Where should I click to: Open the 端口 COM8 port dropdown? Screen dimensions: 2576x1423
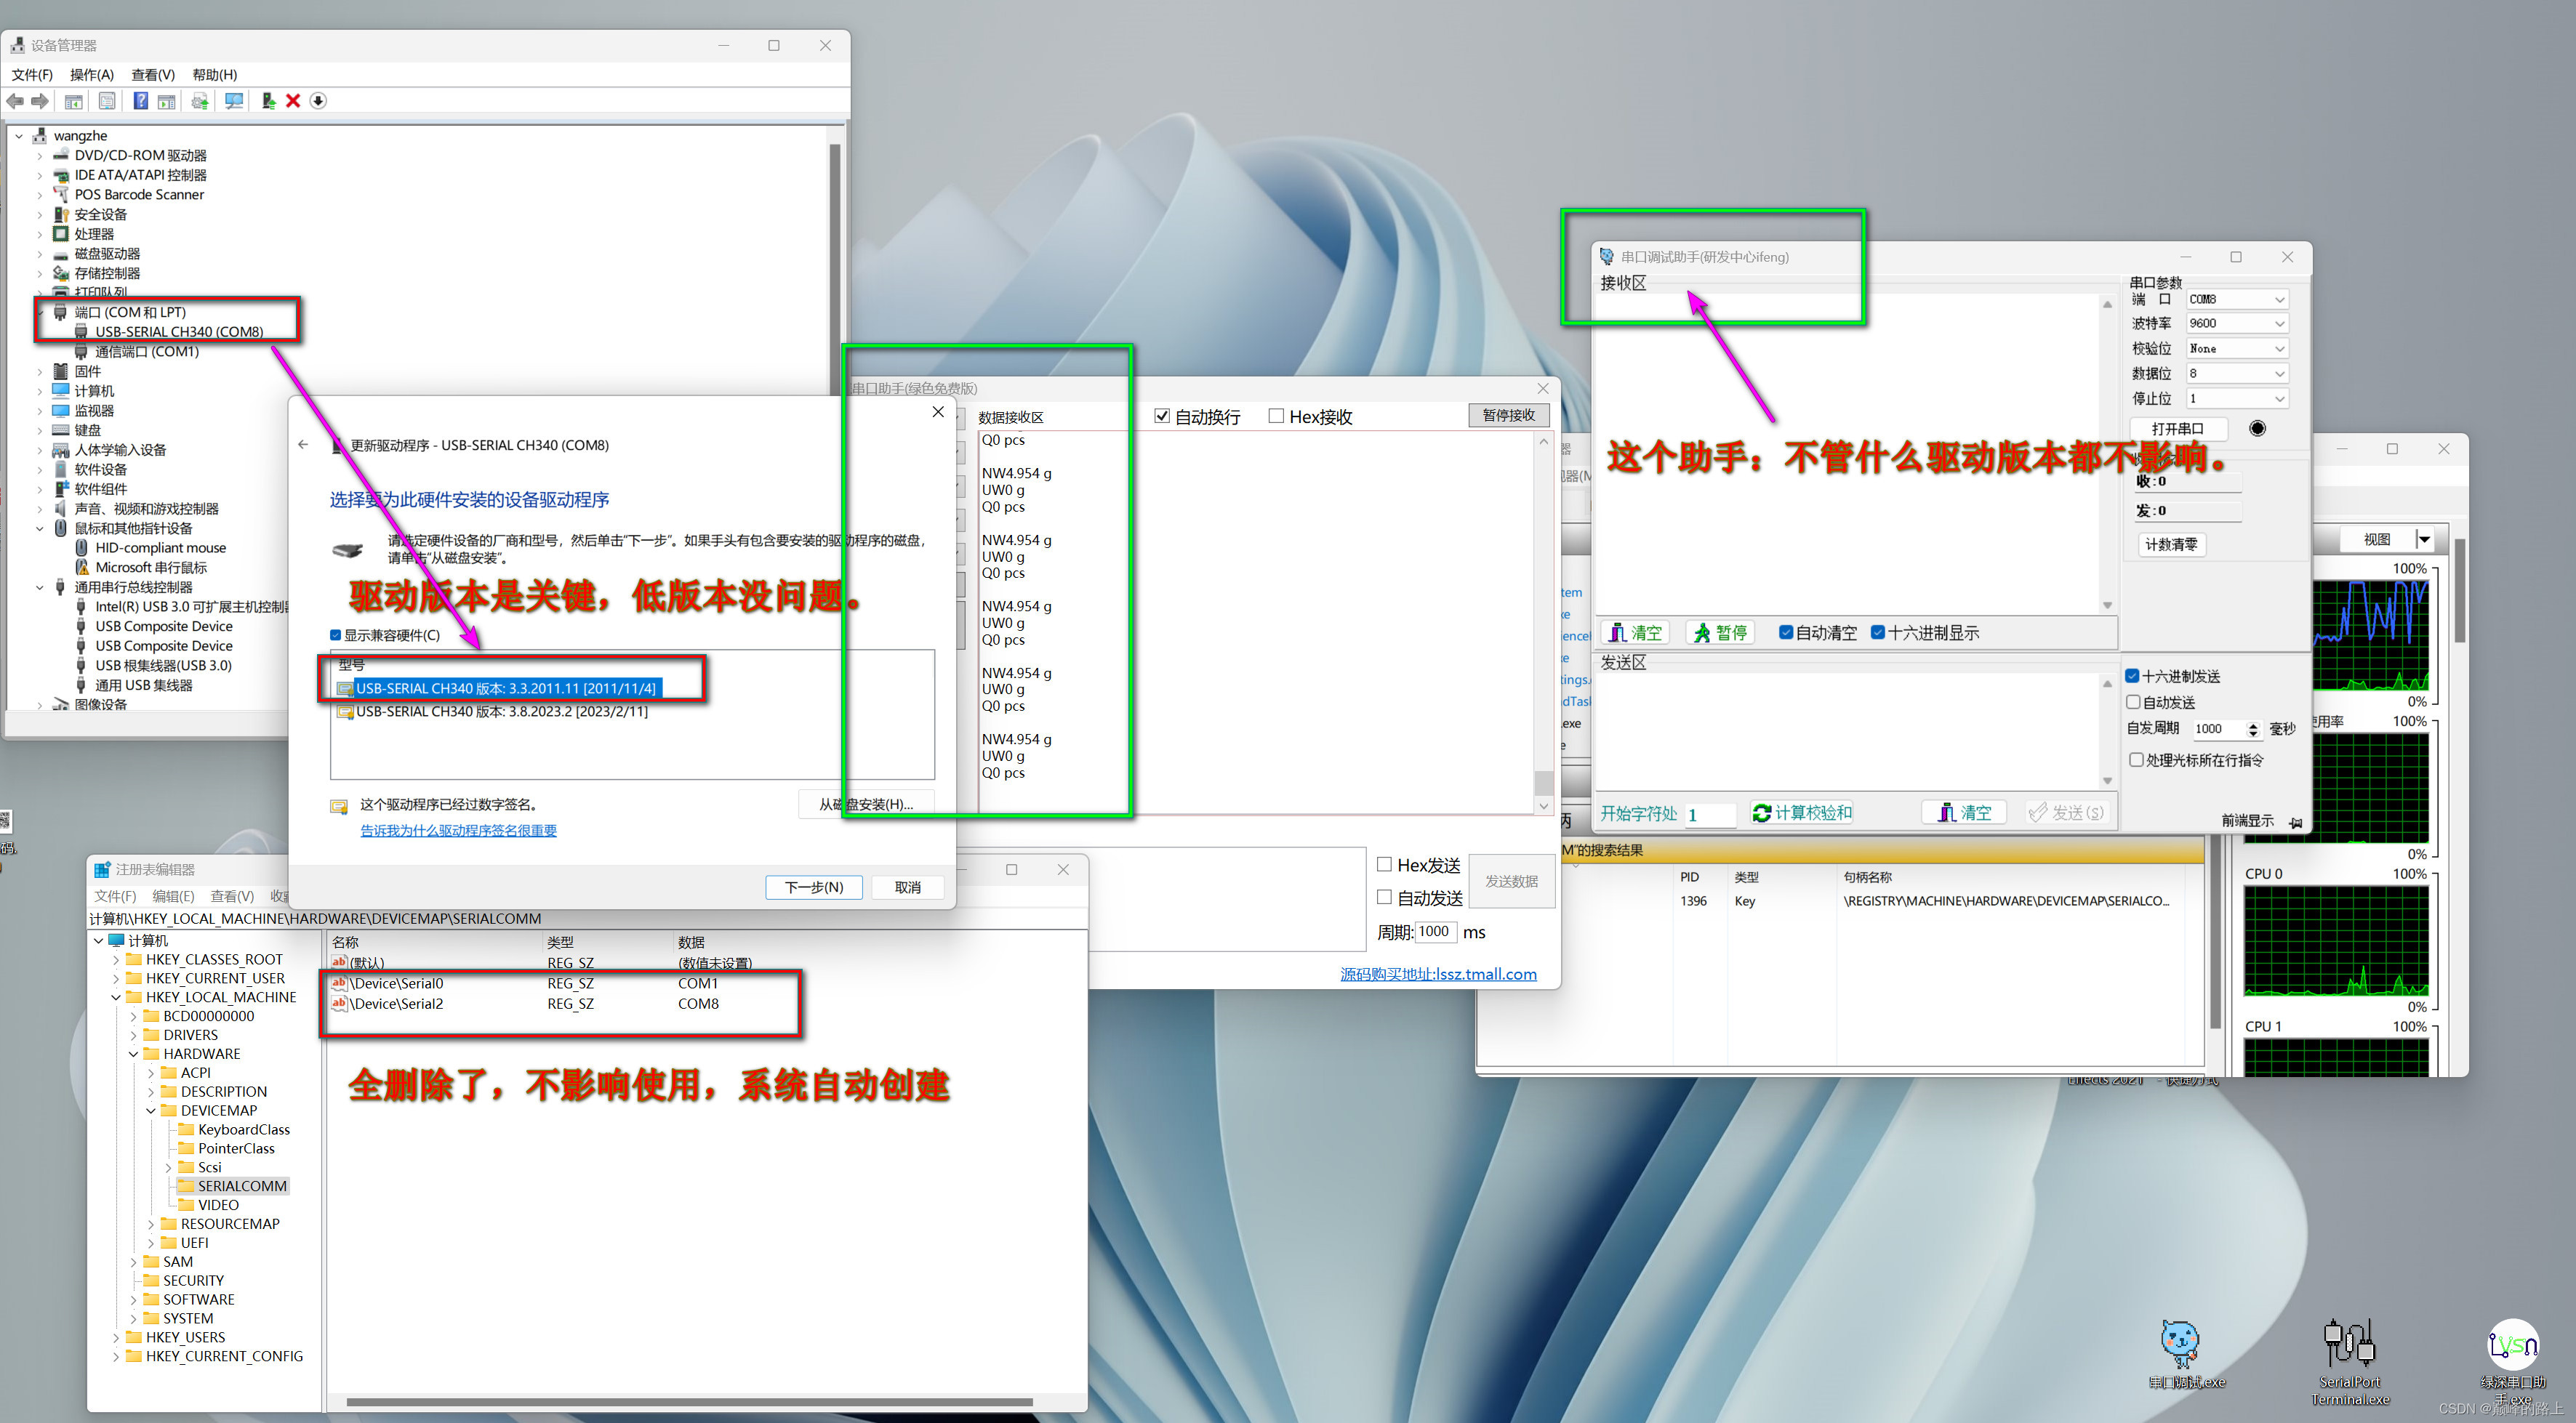click(2237, 299)
